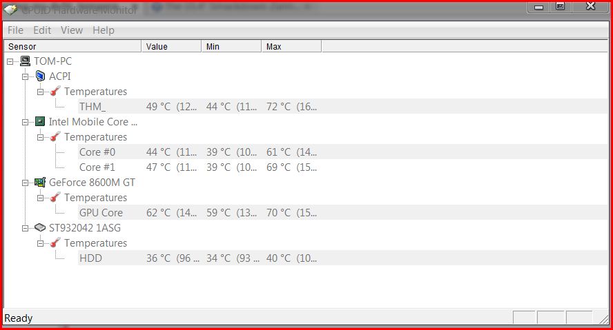Screen dimensions: 613x330
Task: Open the Help menu
Action: [104, 30]
